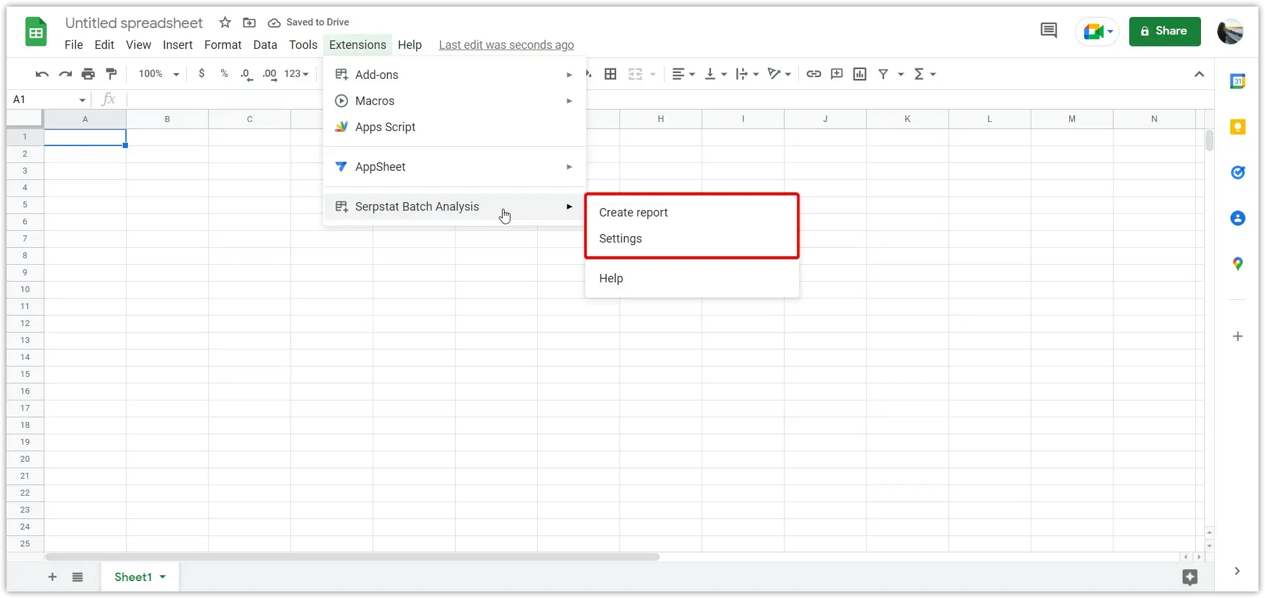
Task: Open the 100% zoom dropdown
Action: (x=159, y=74)
